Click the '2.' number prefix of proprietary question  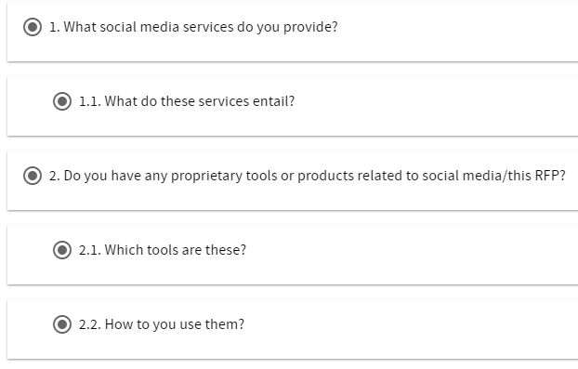(x=55, y=176)
